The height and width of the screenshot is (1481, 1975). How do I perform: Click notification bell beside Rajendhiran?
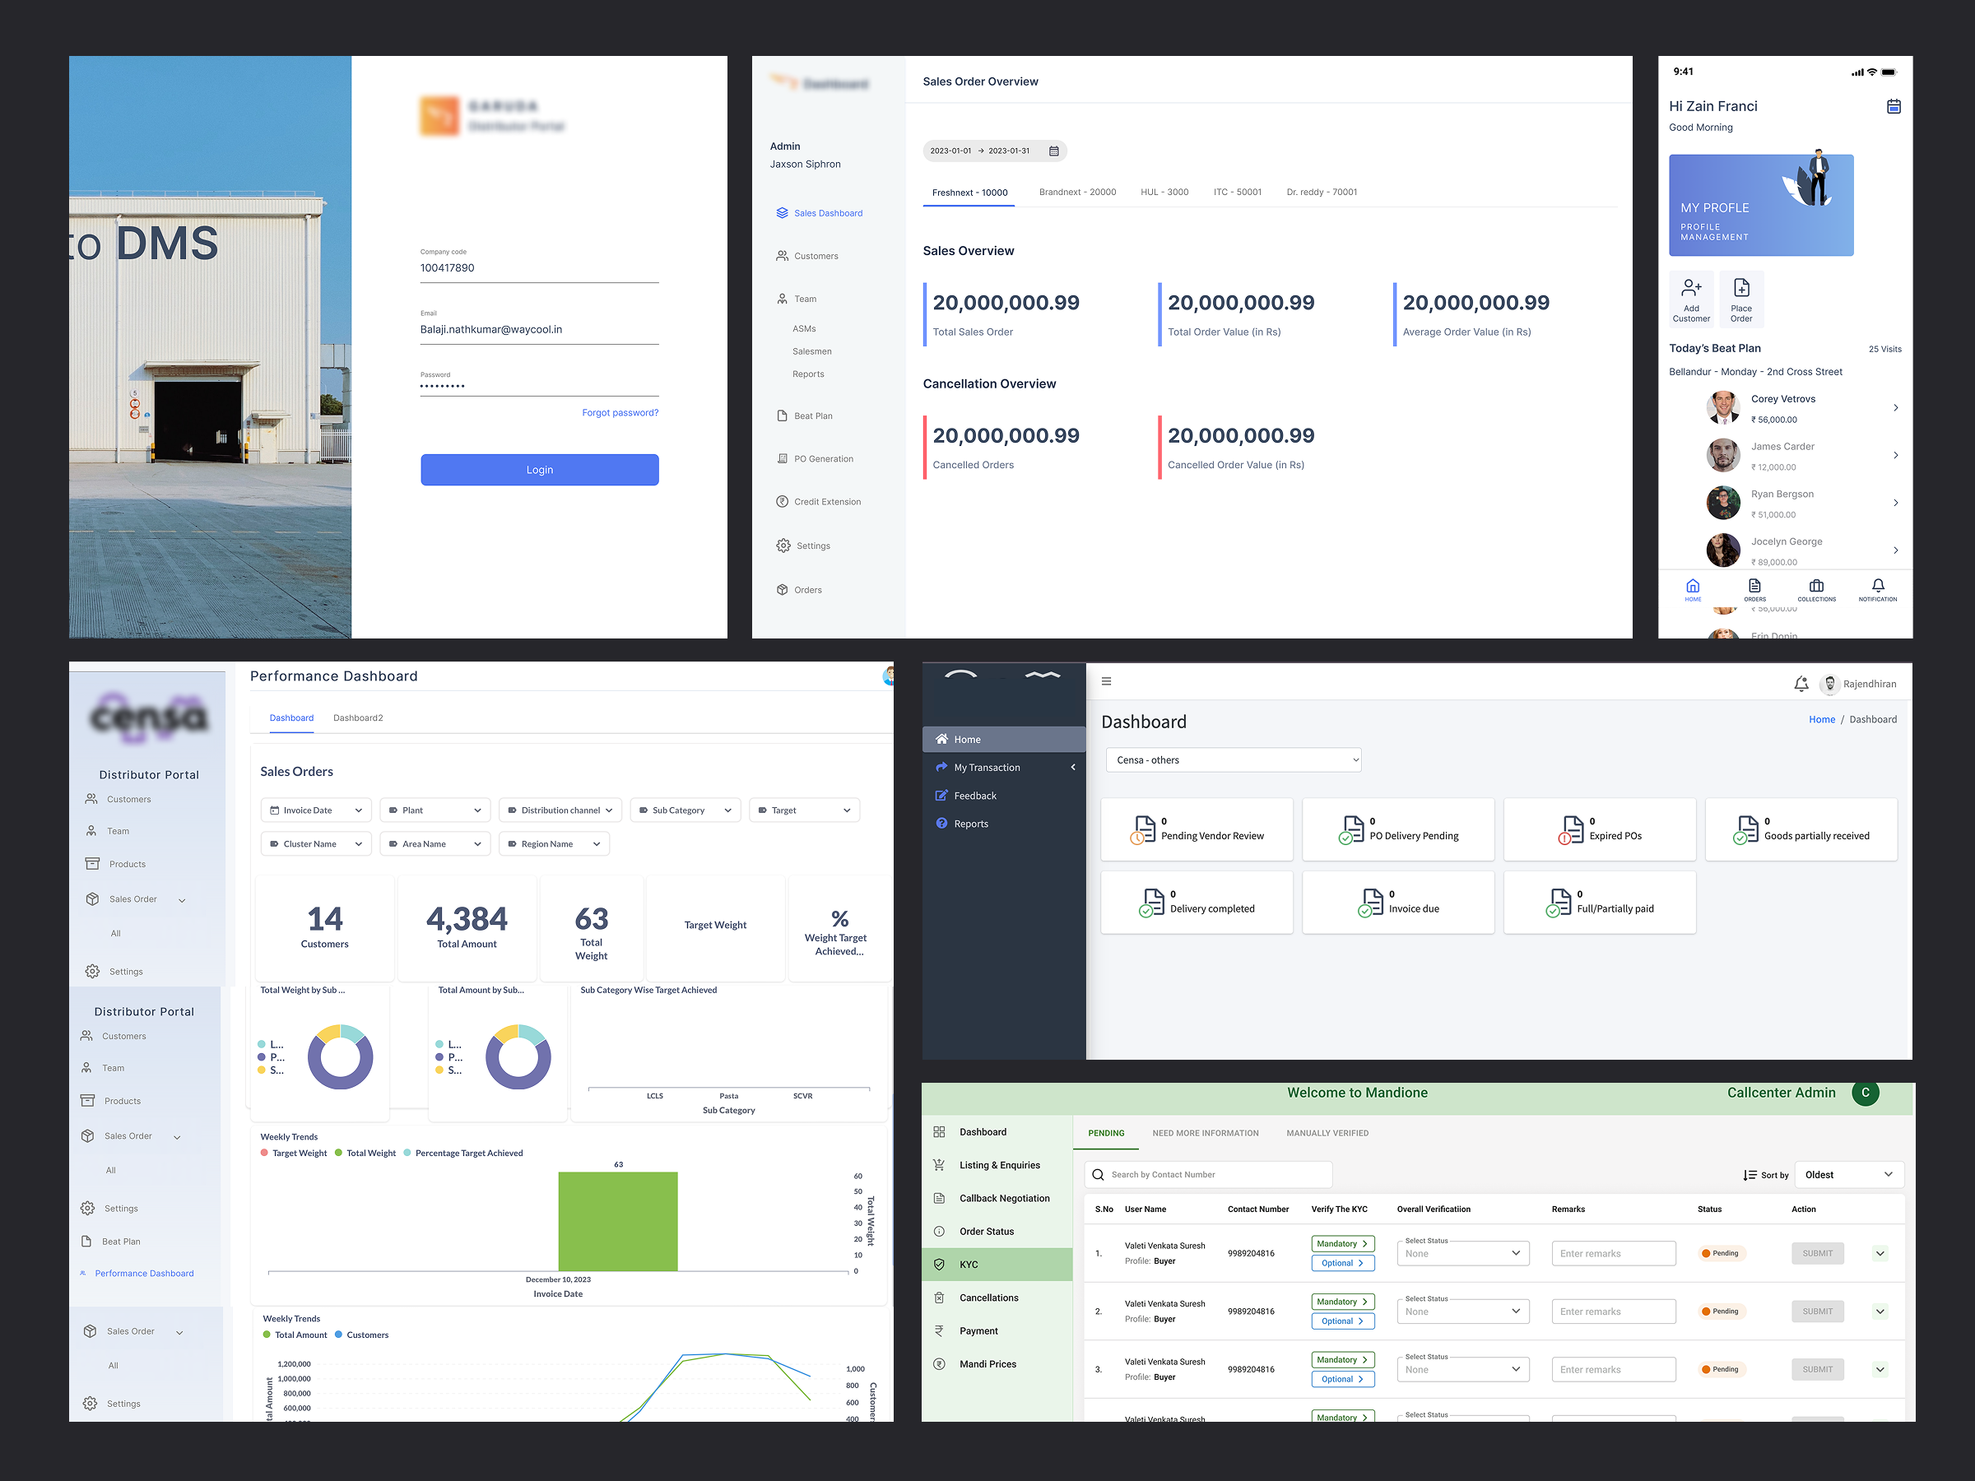click(x=1801, y=684)
